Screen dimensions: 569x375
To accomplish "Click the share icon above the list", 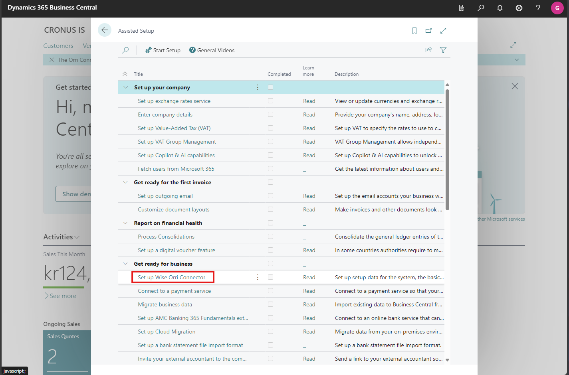I will [x=428, y=50].
